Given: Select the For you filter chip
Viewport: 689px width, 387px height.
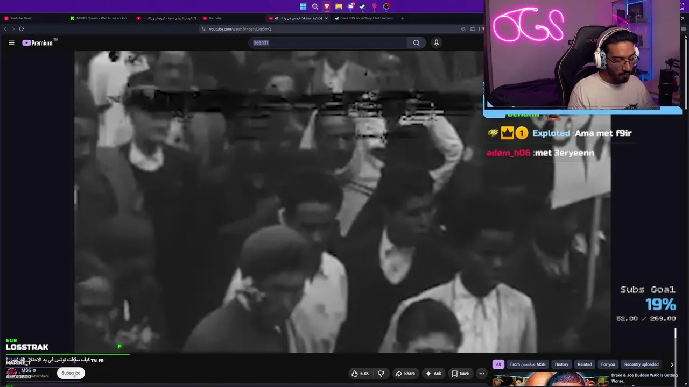Looking at the screenshot, I should point(608,364).
